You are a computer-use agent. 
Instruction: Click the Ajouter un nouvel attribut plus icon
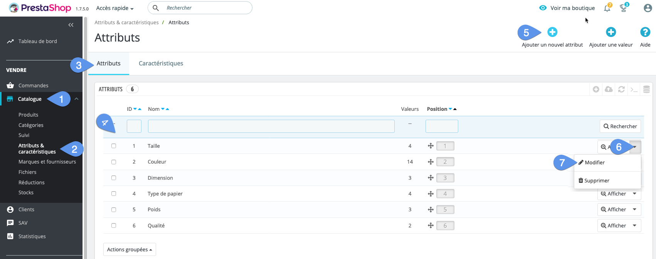pos(552,32)
